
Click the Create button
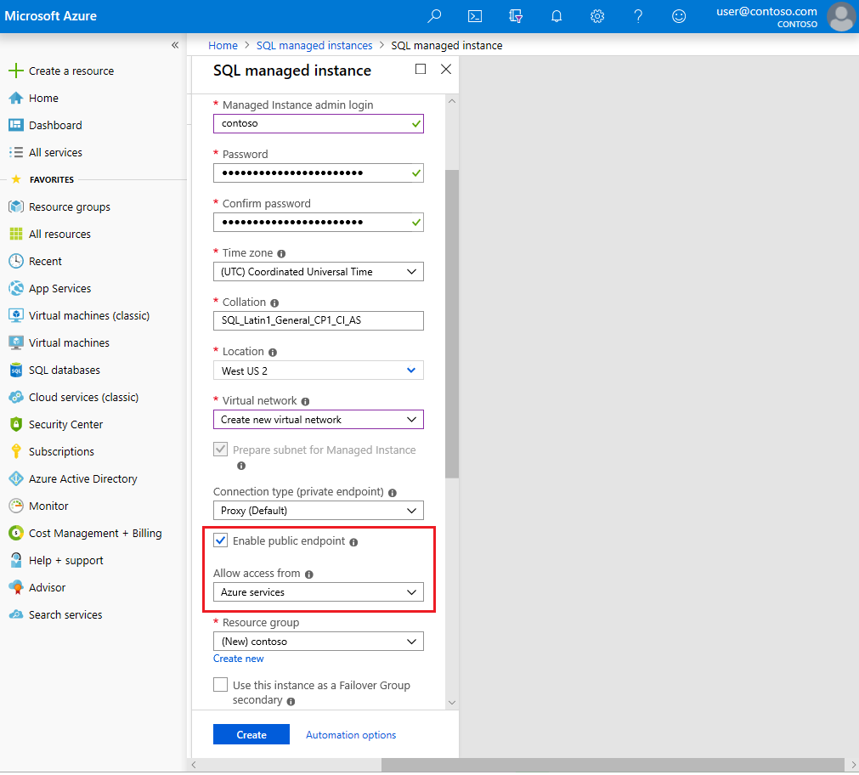pos(251,734)
